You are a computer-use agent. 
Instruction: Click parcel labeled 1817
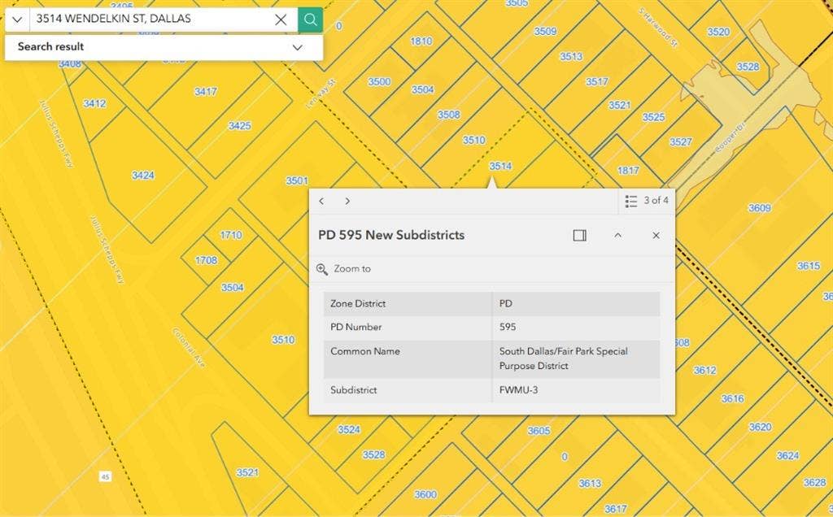[628, 171]
